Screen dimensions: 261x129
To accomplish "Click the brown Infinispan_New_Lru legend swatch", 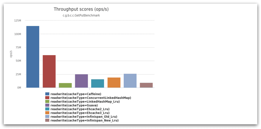I will 47,120.
